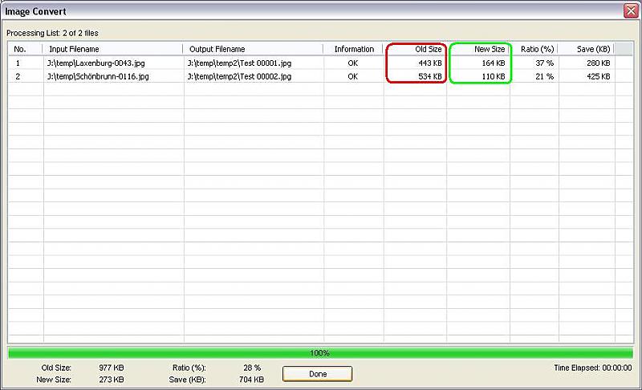Click the Done button
The image size is (642, 390).
[317, 374]
